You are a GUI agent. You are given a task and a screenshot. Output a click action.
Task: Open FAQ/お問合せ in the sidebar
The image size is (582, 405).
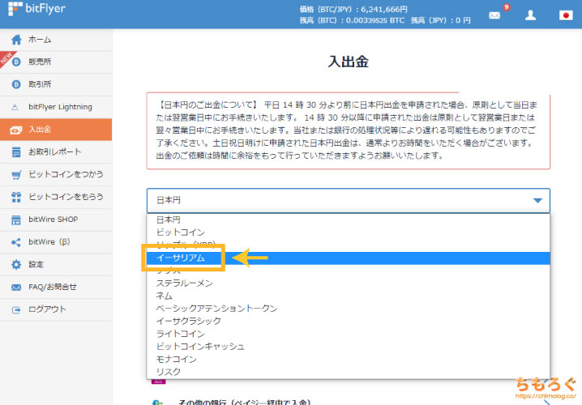coord(56,287)
